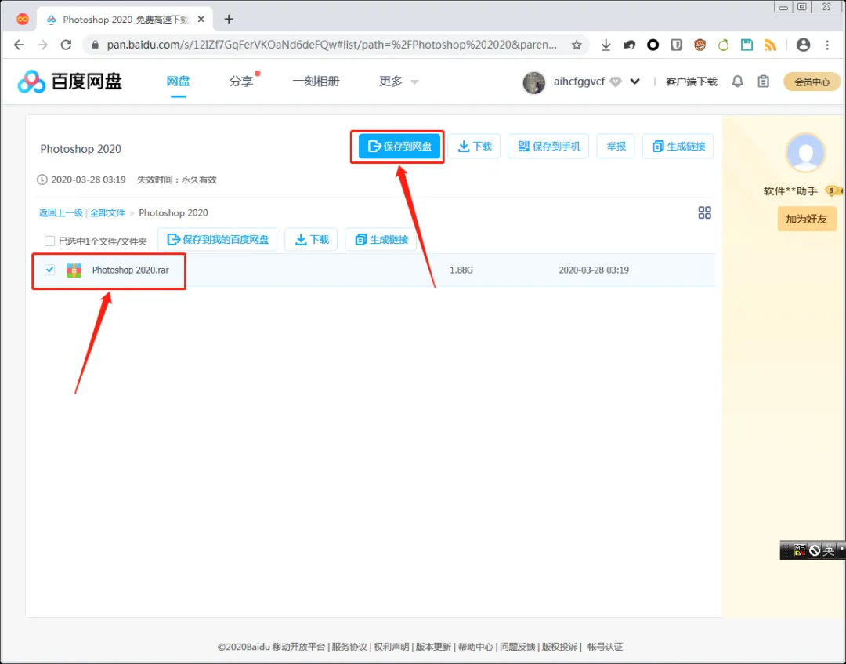
Task: Click the 帐号认证 footer link
Action: pos(605,647)
